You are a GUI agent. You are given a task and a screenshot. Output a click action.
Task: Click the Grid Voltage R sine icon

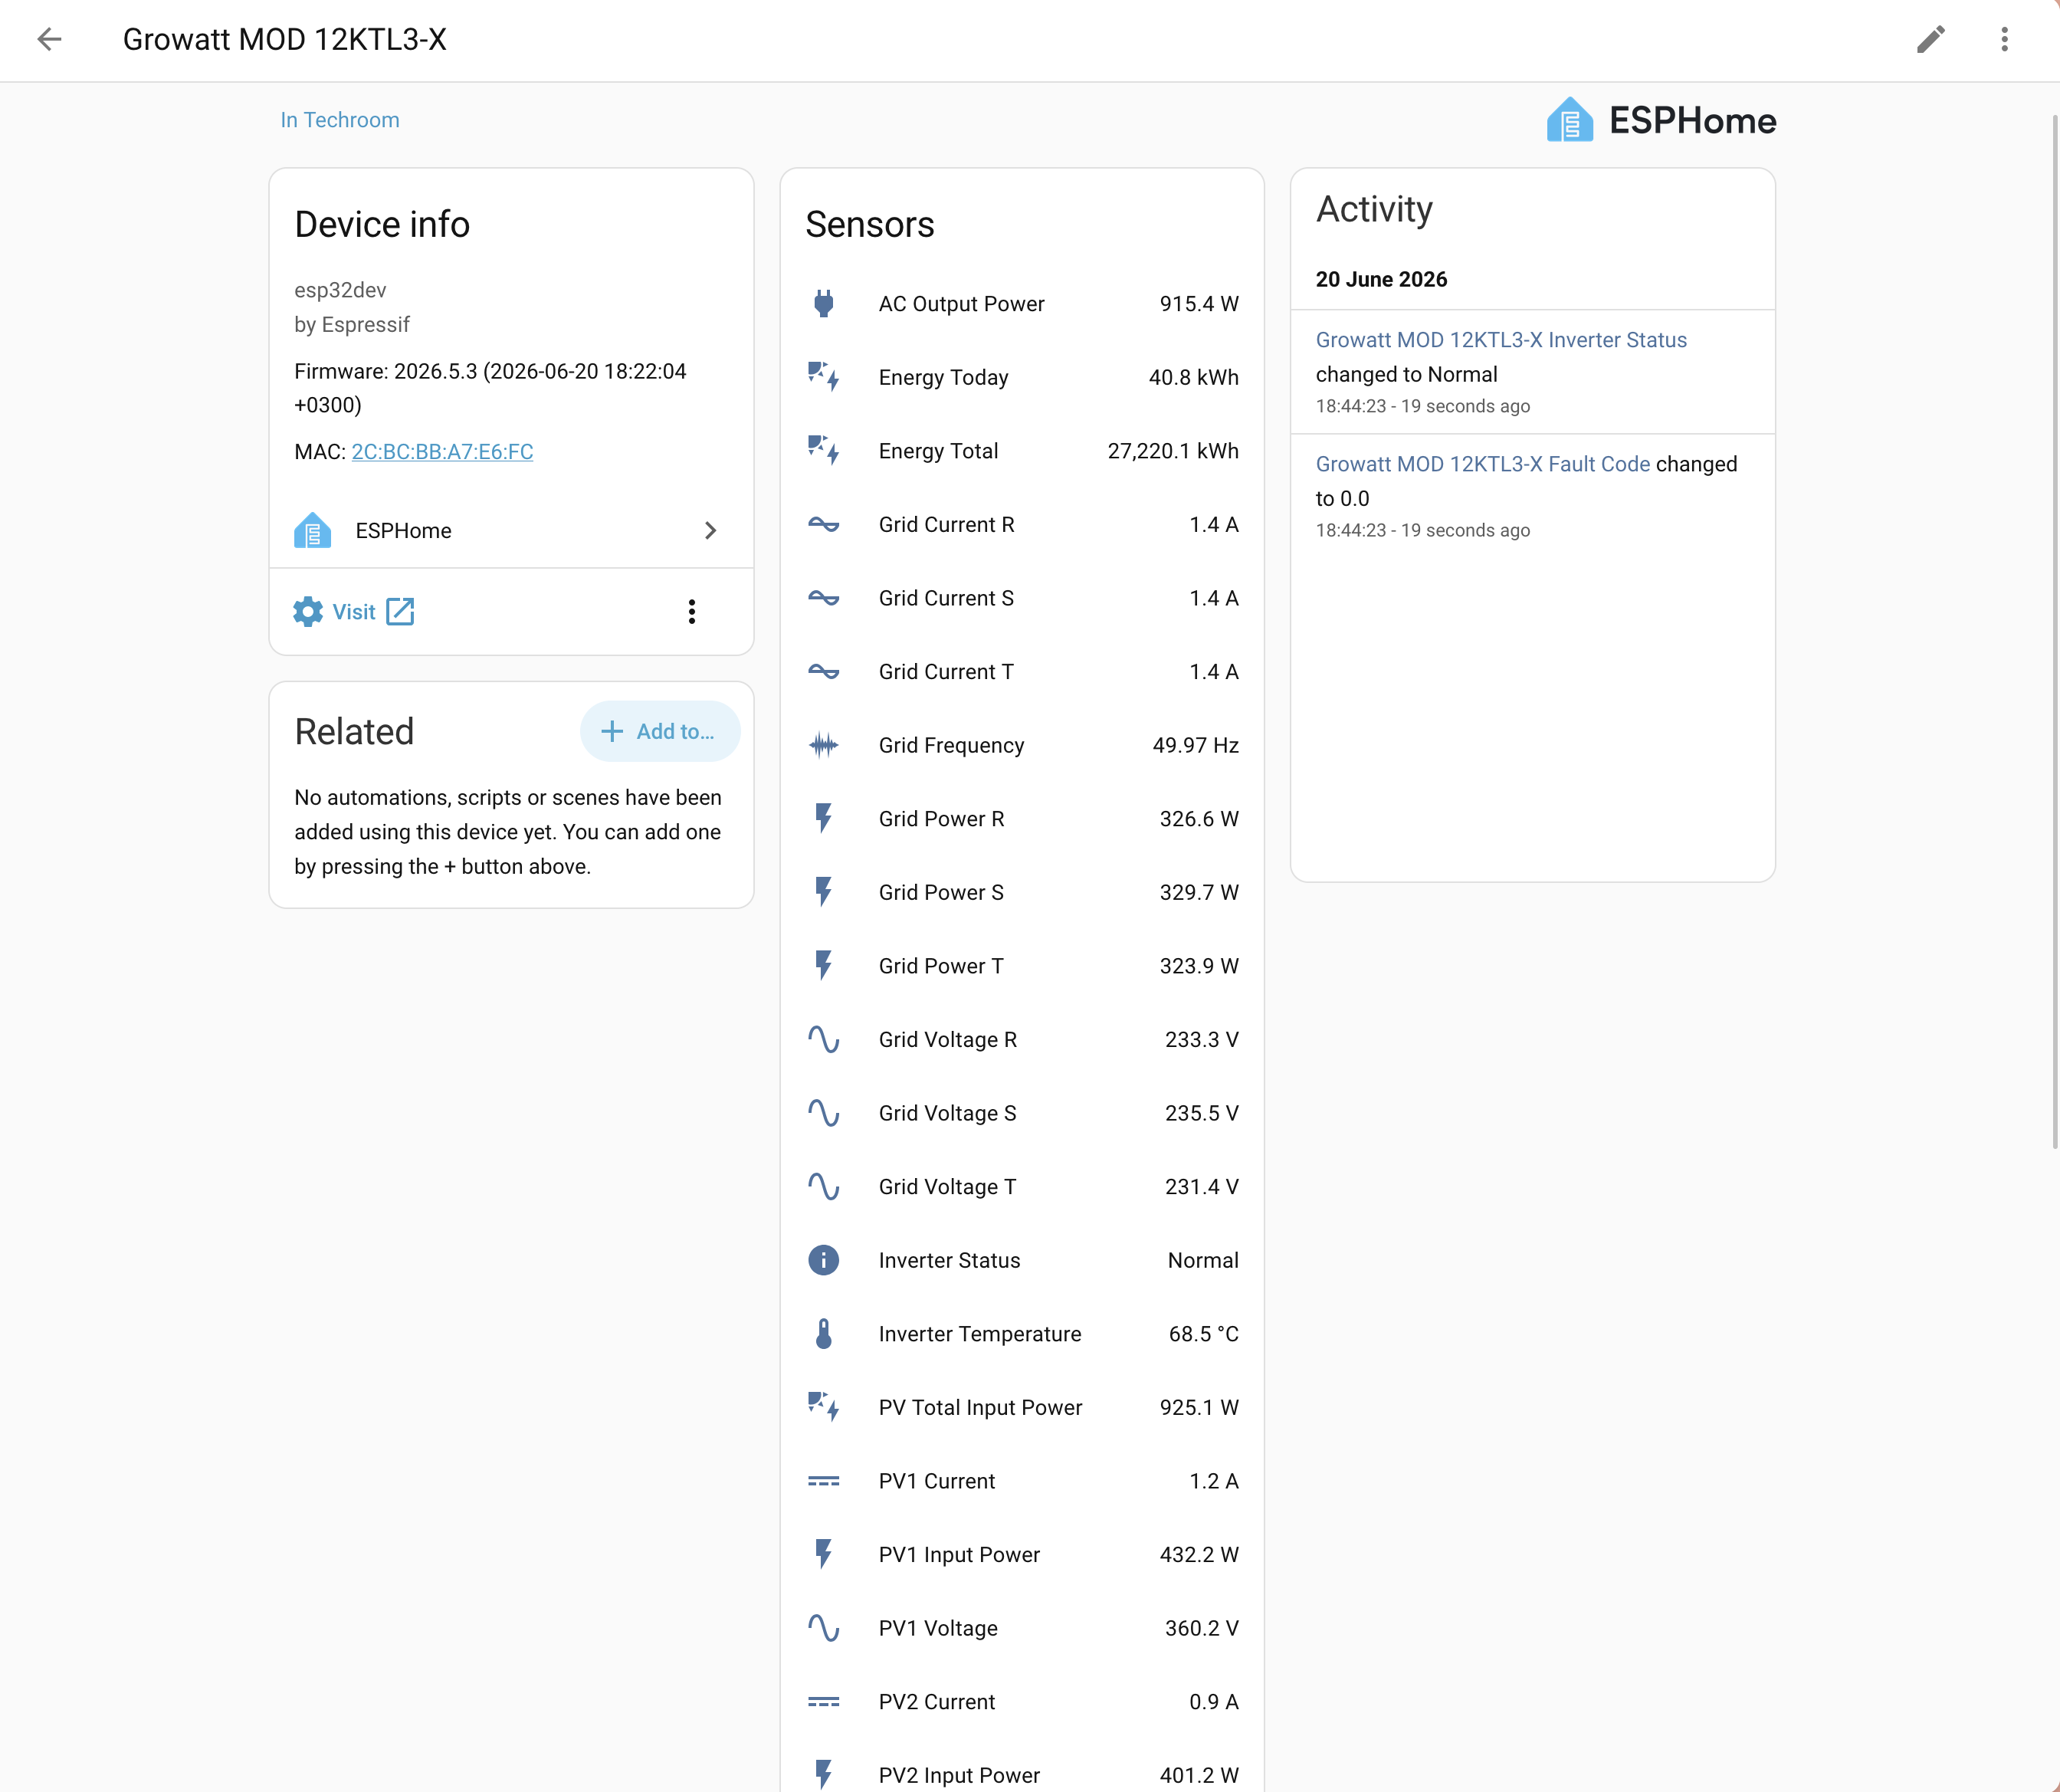[x=823, y=1040]
